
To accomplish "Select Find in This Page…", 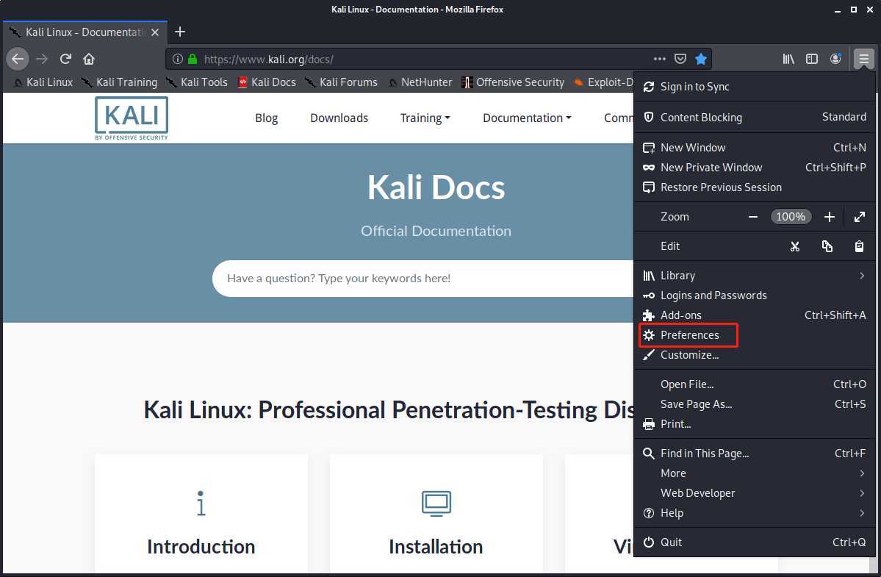I will point(754,454).
